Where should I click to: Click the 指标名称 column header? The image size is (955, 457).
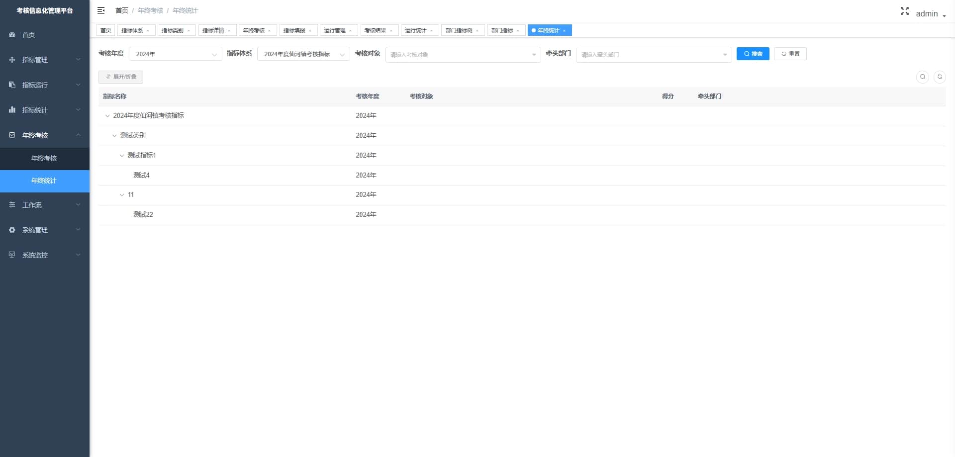(x=115, y=96)
